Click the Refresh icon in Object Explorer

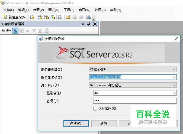(x=40, y=31)
